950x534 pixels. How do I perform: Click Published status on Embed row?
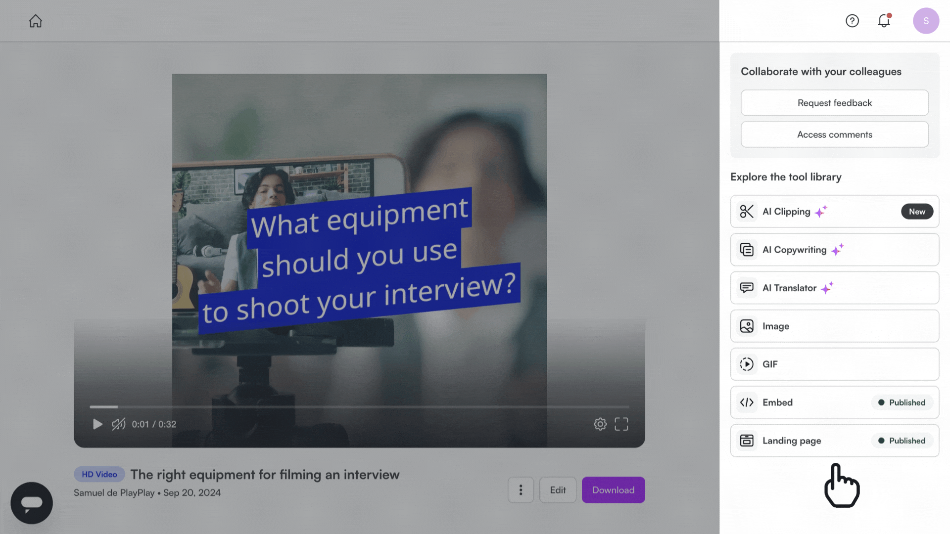click(902, 402)
